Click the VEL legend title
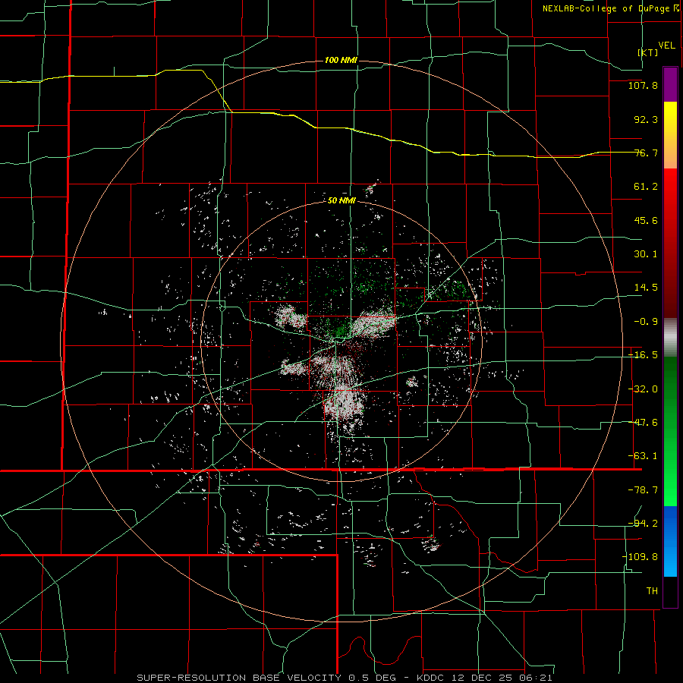Image resolution: width=683 pixels, height=683 pixels. click(x=666, y=45)
